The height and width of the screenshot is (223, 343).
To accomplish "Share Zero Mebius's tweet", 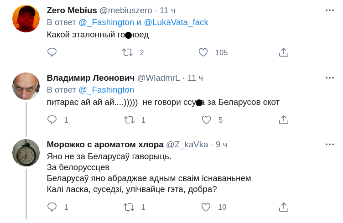I will tap(284, 52).
